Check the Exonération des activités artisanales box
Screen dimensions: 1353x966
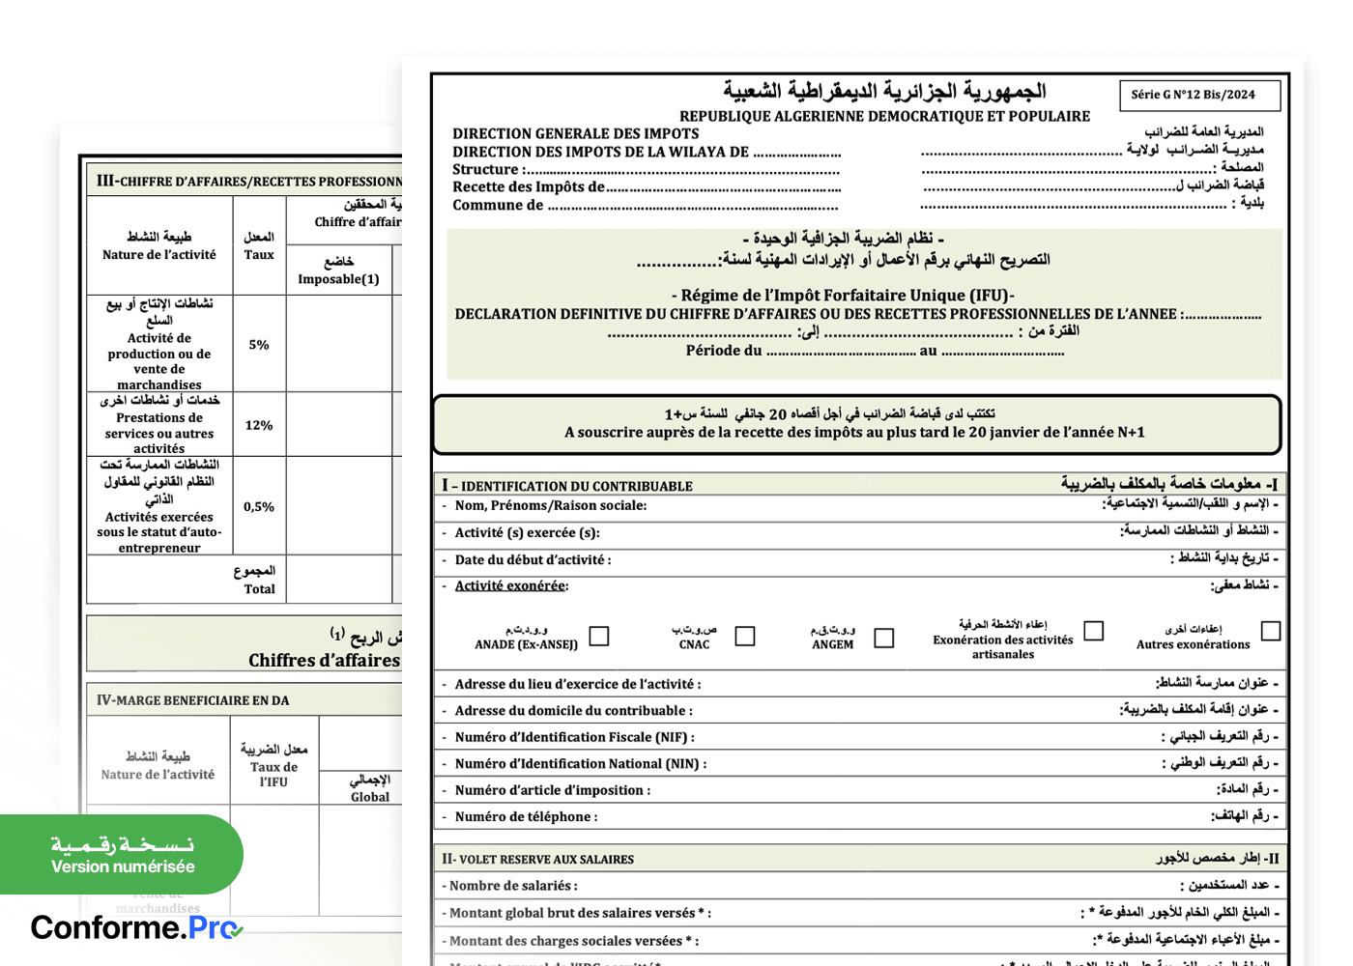click(x=1093, y=630)
